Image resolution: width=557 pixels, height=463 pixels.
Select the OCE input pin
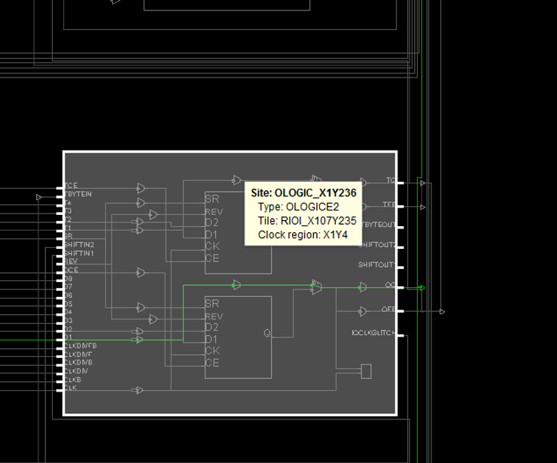pyautogui.click(x=59, y=270)
